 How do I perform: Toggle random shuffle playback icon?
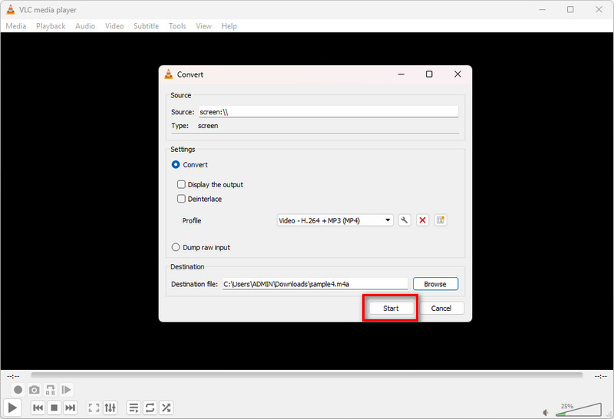(166, 407)
